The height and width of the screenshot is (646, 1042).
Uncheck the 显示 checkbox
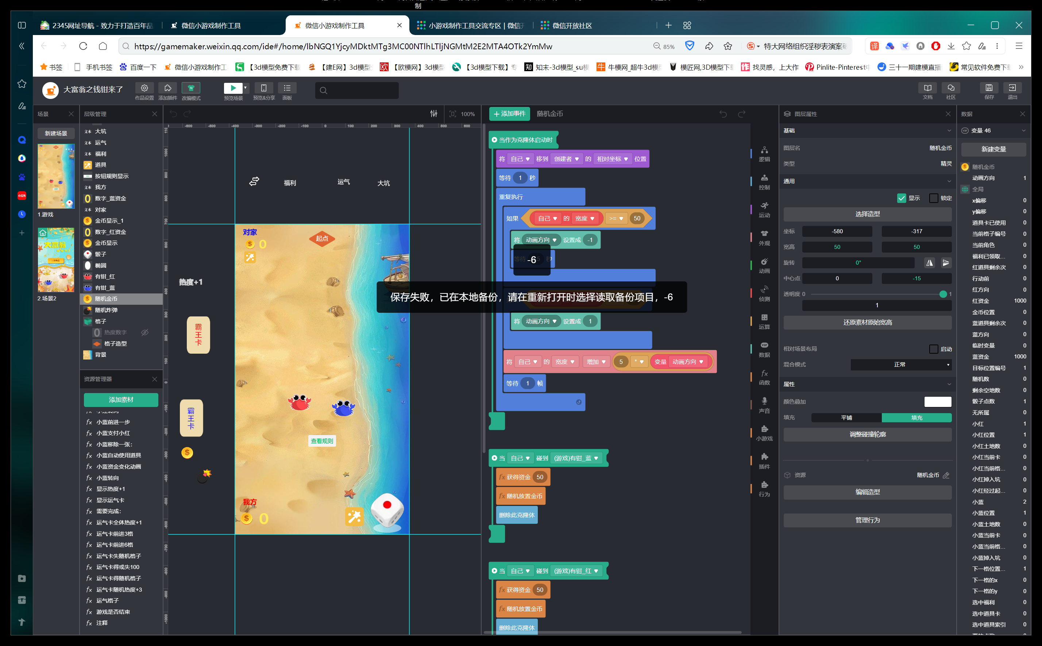tap(902, 198)
